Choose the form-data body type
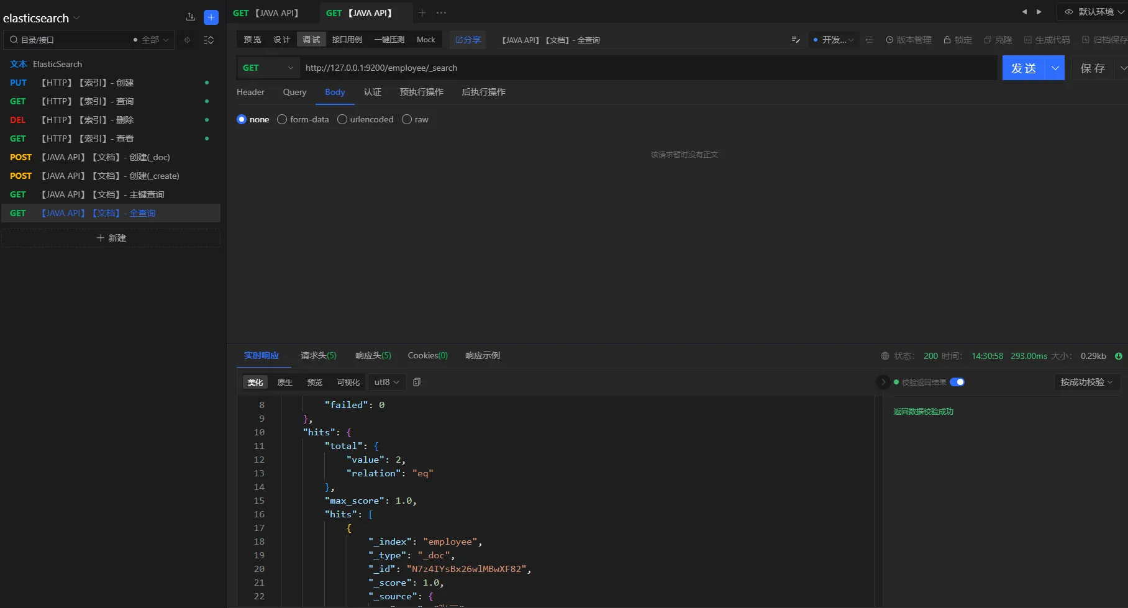Viewport: 1128px width, 608px height. (282, 119)
